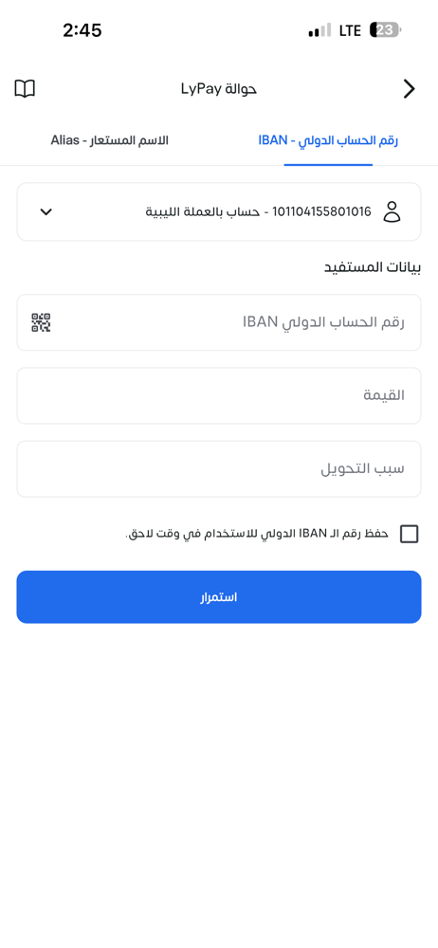Switch to the Alias tab
Image resolution: width=438 pixels, height=948 pixels.
click(x=110, y=141)
